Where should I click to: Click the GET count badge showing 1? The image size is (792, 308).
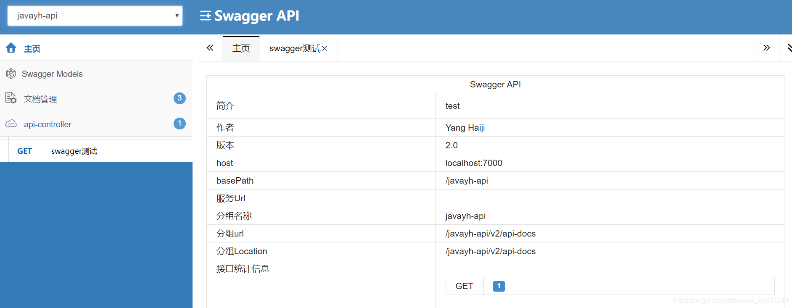pos(499,286)
